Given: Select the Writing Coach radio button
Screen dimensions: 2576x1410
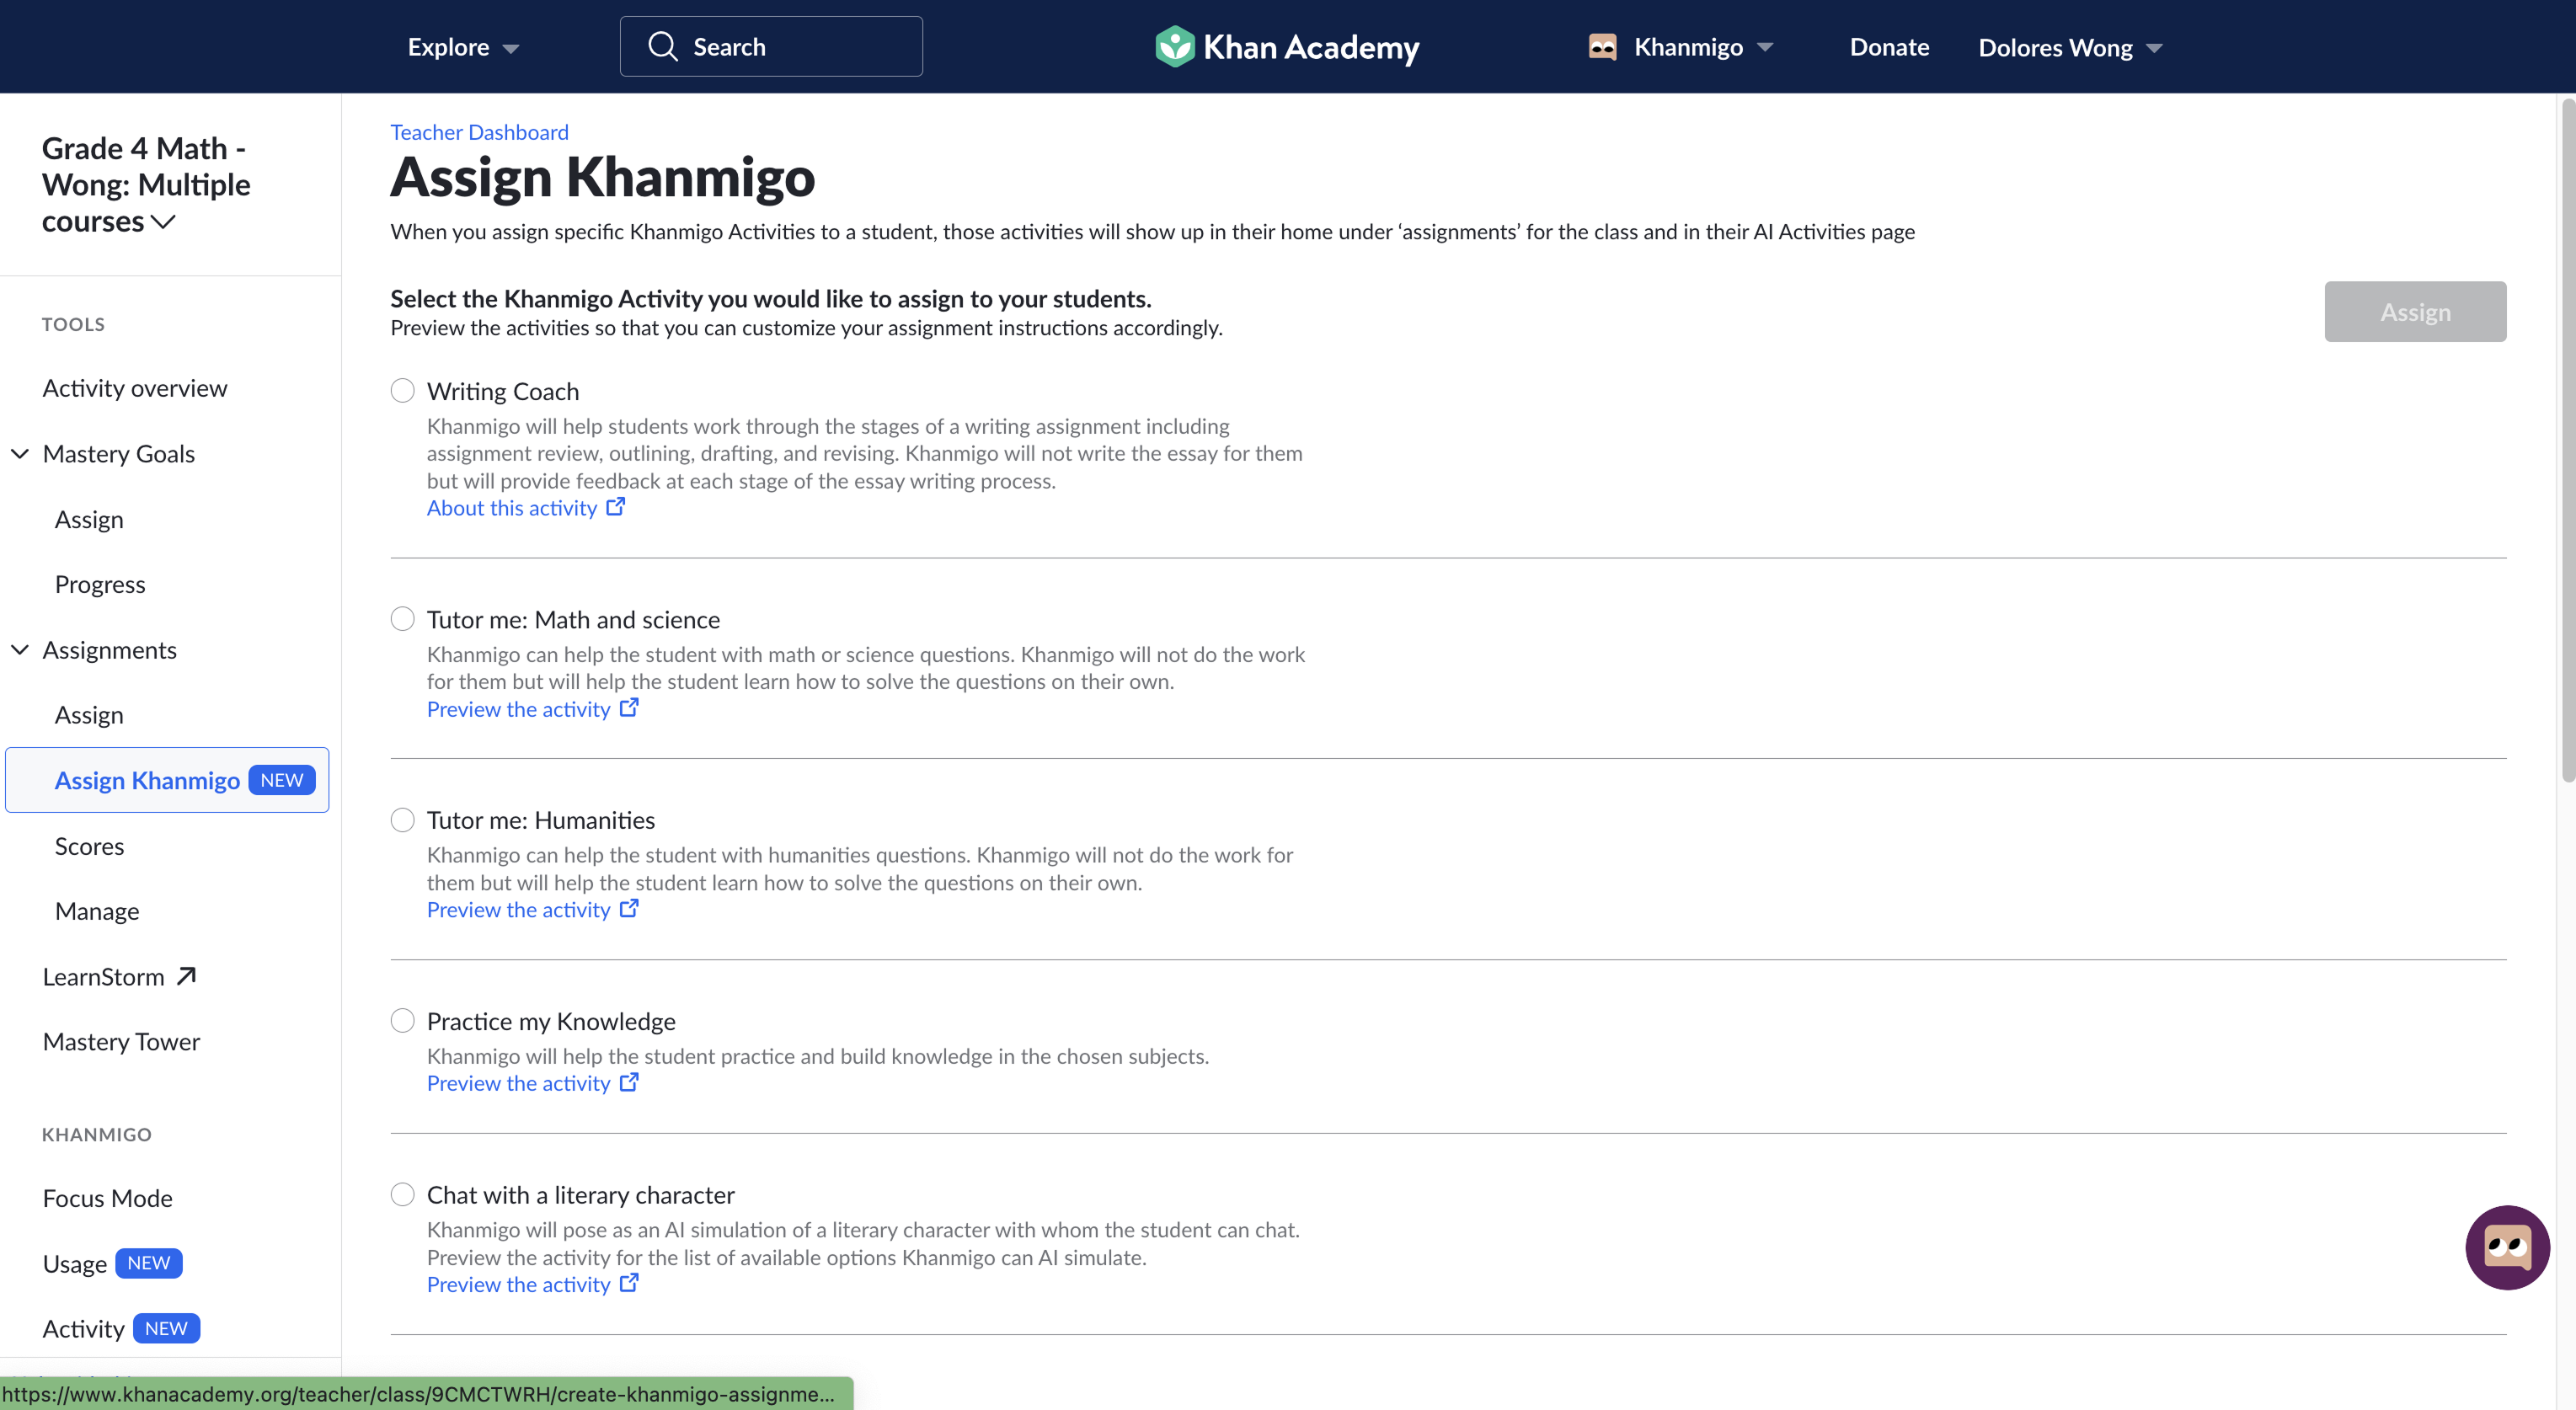Looking at the screenshot, I should 402,390.
